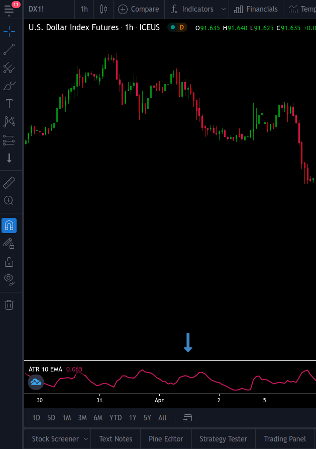The width and height of the screenshot is (316, 449).
Task: Toggle magnet mode snapping
Action: point(9,226)
